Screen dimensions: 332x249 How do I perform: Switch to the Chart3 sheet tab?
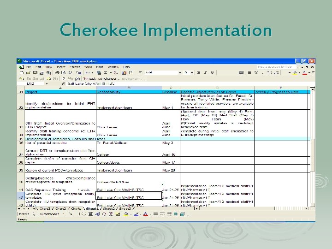coord(45,209)
